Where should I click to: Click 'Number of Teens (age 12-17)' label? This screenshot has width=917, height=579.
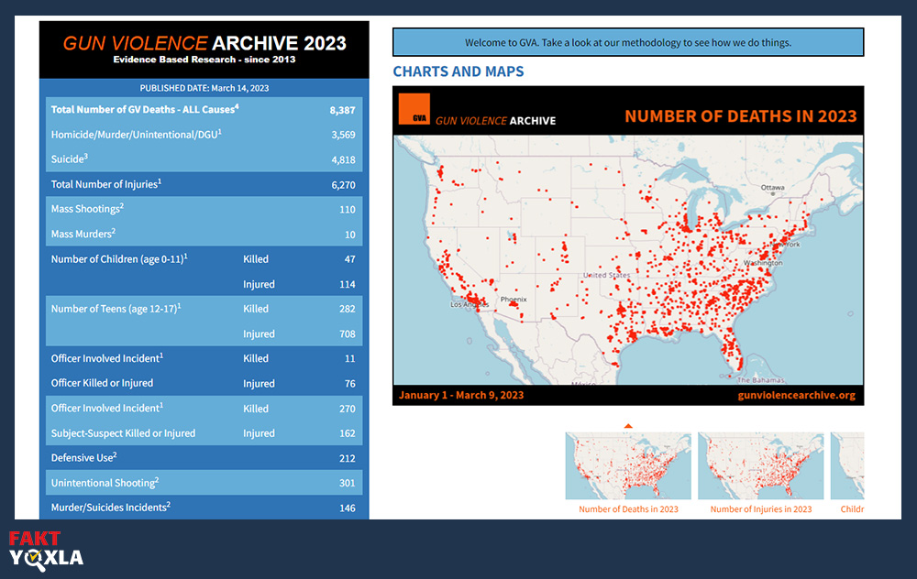(116, 309)
